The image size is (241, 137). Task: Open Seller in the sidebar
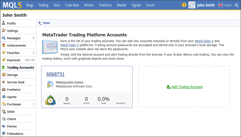[x=18, y=111]
